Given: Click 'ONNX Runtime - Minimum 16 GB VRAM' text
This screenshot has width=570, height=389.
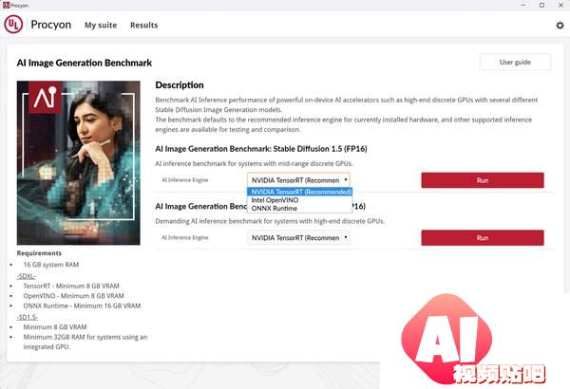Looking at the screenshot, I should 82,306.
